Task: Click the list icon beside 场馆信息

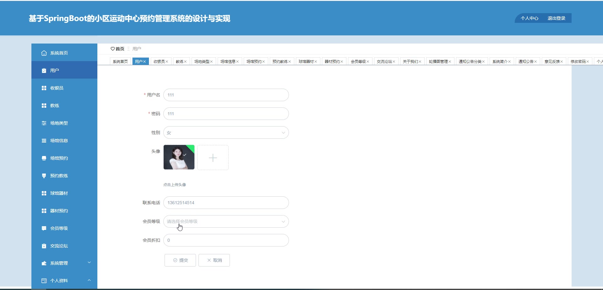Action: [x=44, y=141]
